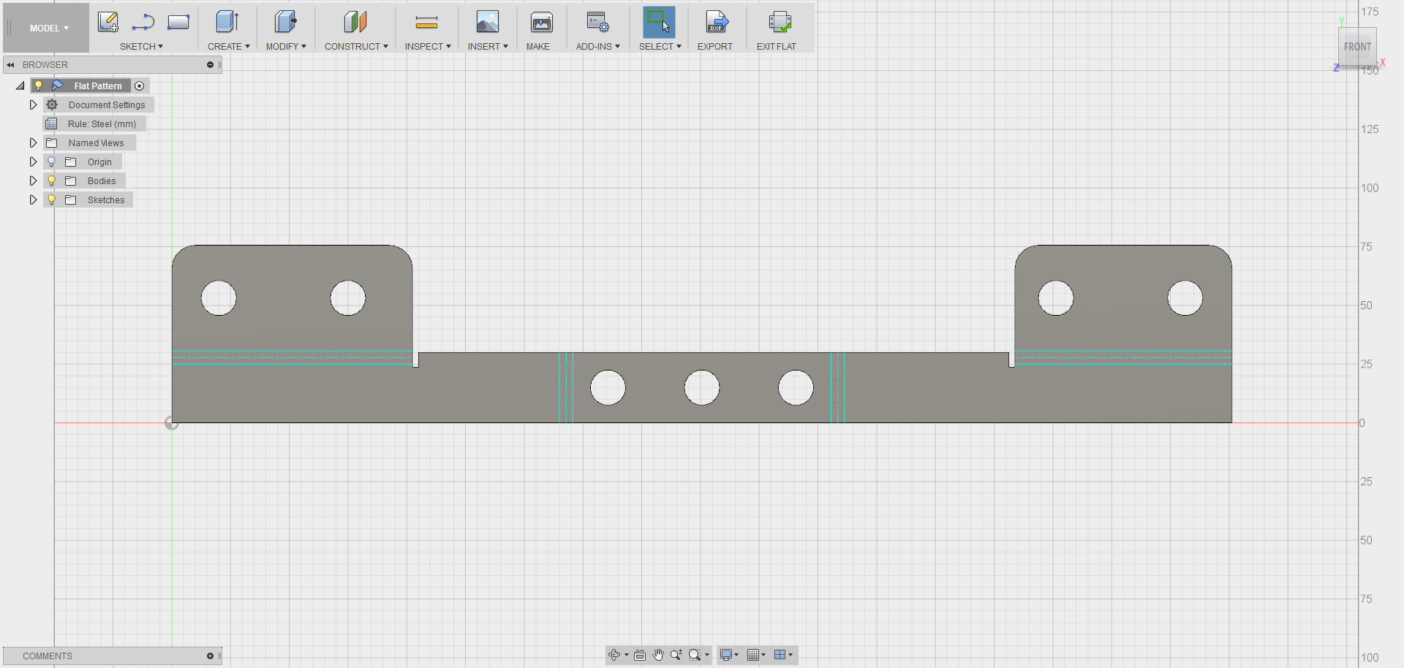Screen dimensions: 1404x668
Task: Click the COMMENTS bar at the bottom
Action: (x=47, y=656)
